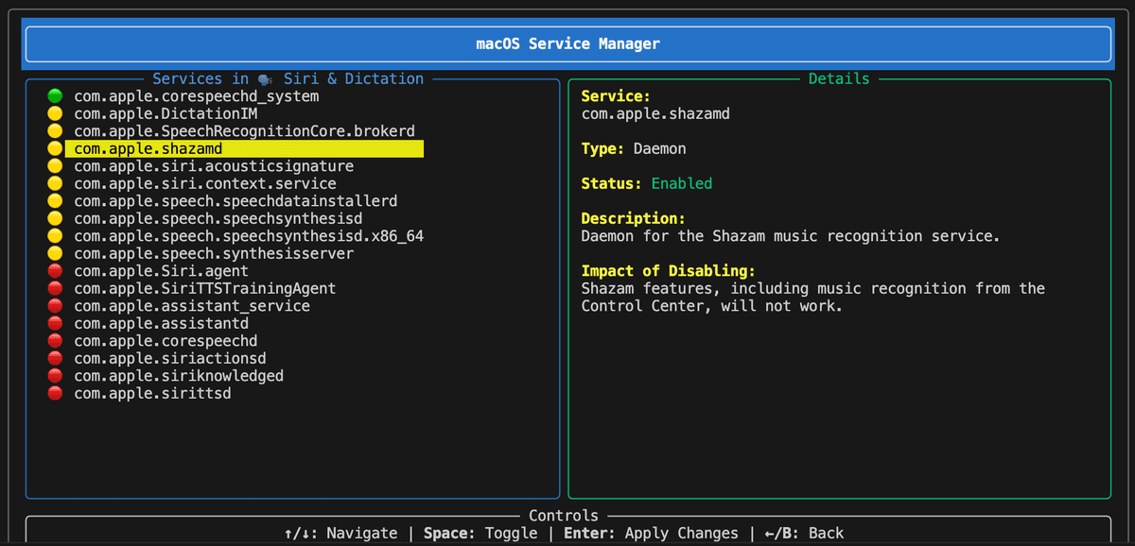Click the 'Services in Siri & Dictation' heading
The height and width of the screenshot is (546, 1135).
[288, 79]
